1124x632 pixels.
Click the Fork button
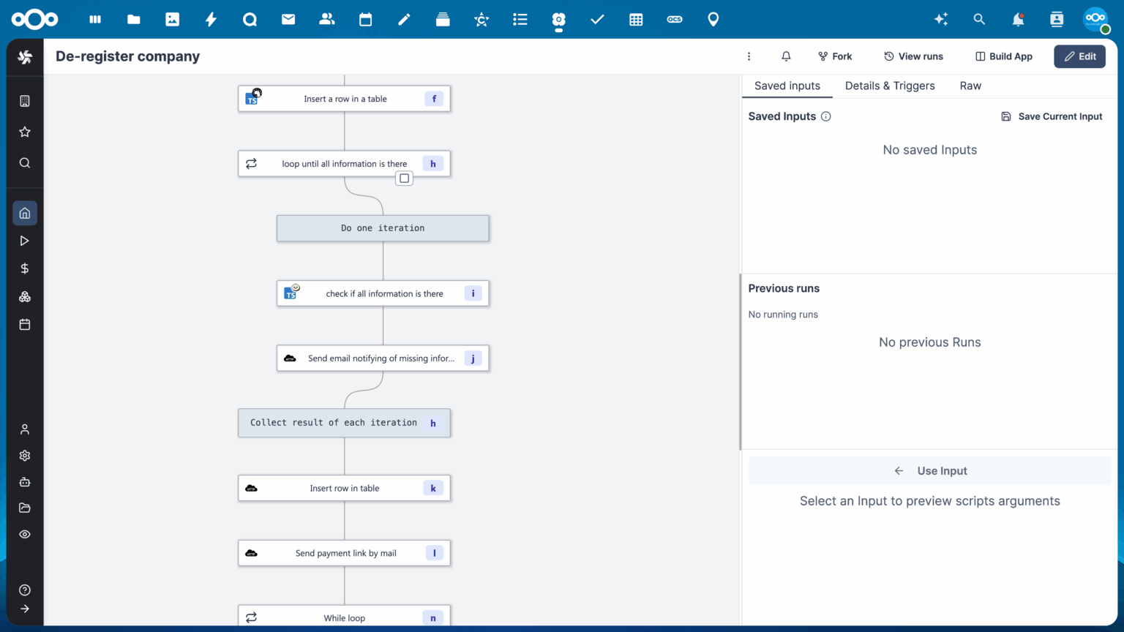[x=834, y=56]
